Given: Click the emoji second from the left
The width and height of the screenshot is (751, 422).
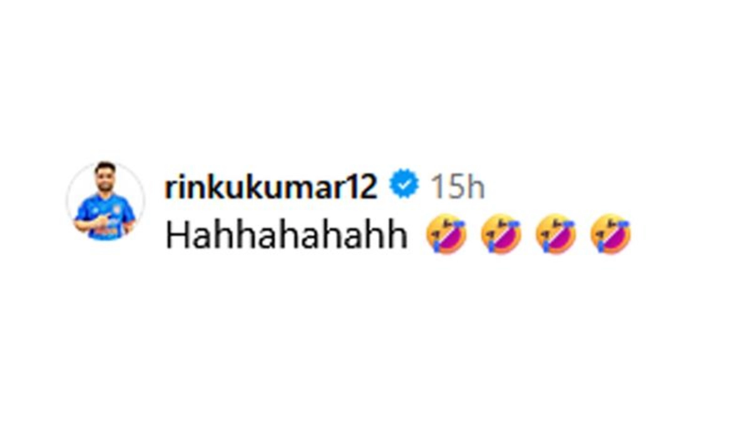Looking at the screenshot, I should coord(501,234).
